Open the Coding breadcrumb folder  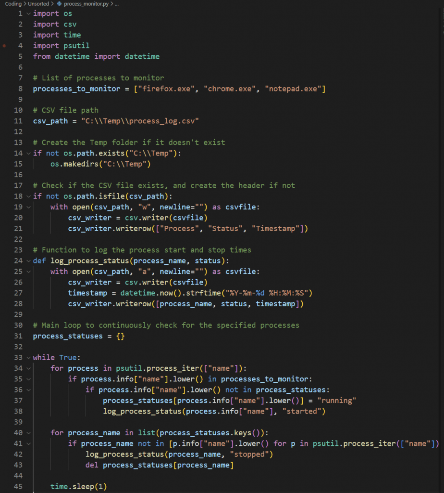[13, 4]
